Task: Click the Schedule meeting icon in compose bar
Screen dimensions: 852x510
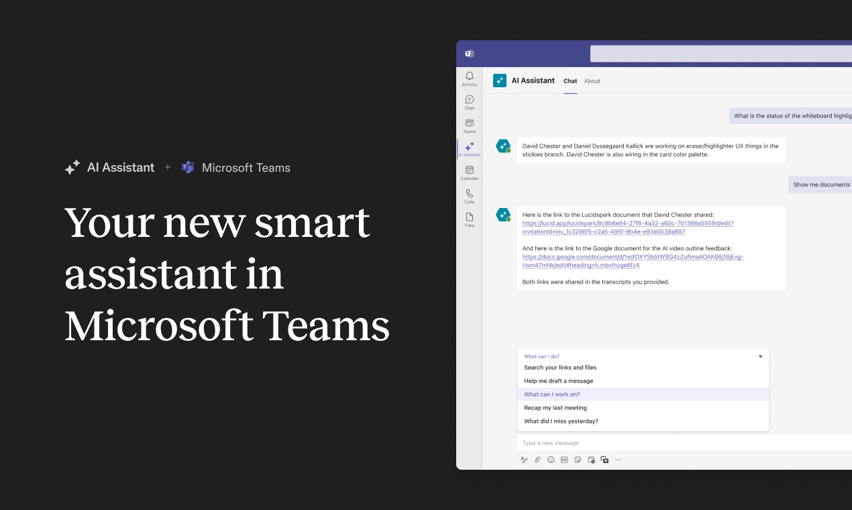Action: click(x=591, y=460)
